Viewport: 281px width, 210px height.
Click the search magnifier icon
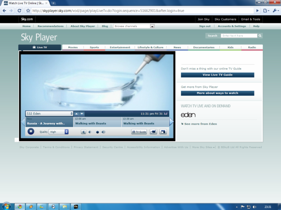coord(260,36)
